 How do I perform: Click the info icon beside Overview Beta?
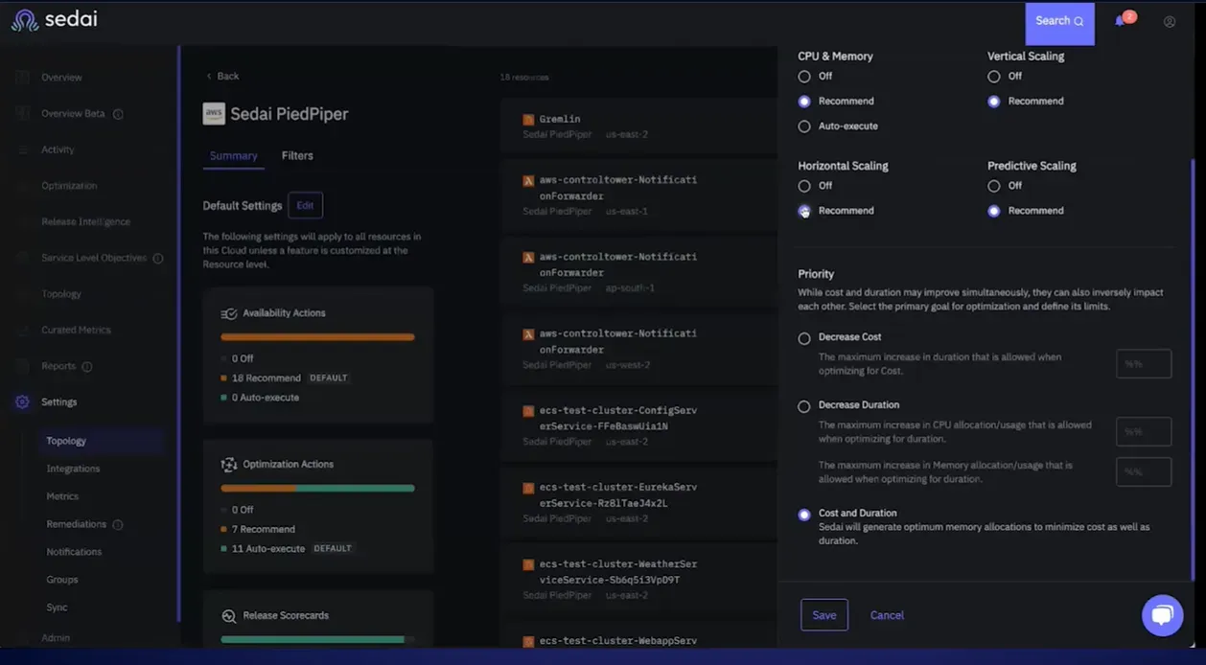click(118, 114)
